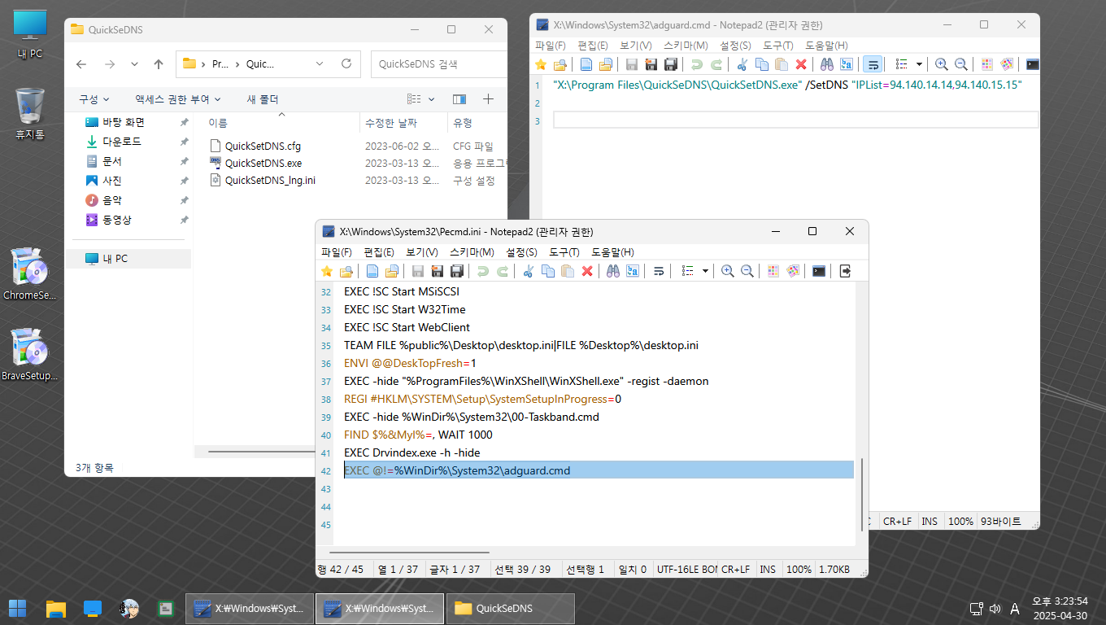This screenshot has height=625, width=1106.
Task: Click QuickSeDNS taskbar button
Action: [x=510, y=608]
